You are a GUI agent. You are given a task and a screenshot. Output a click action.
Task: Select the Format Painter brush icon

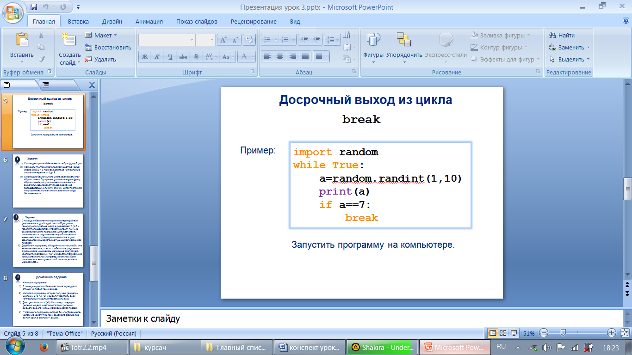(41, 59)
